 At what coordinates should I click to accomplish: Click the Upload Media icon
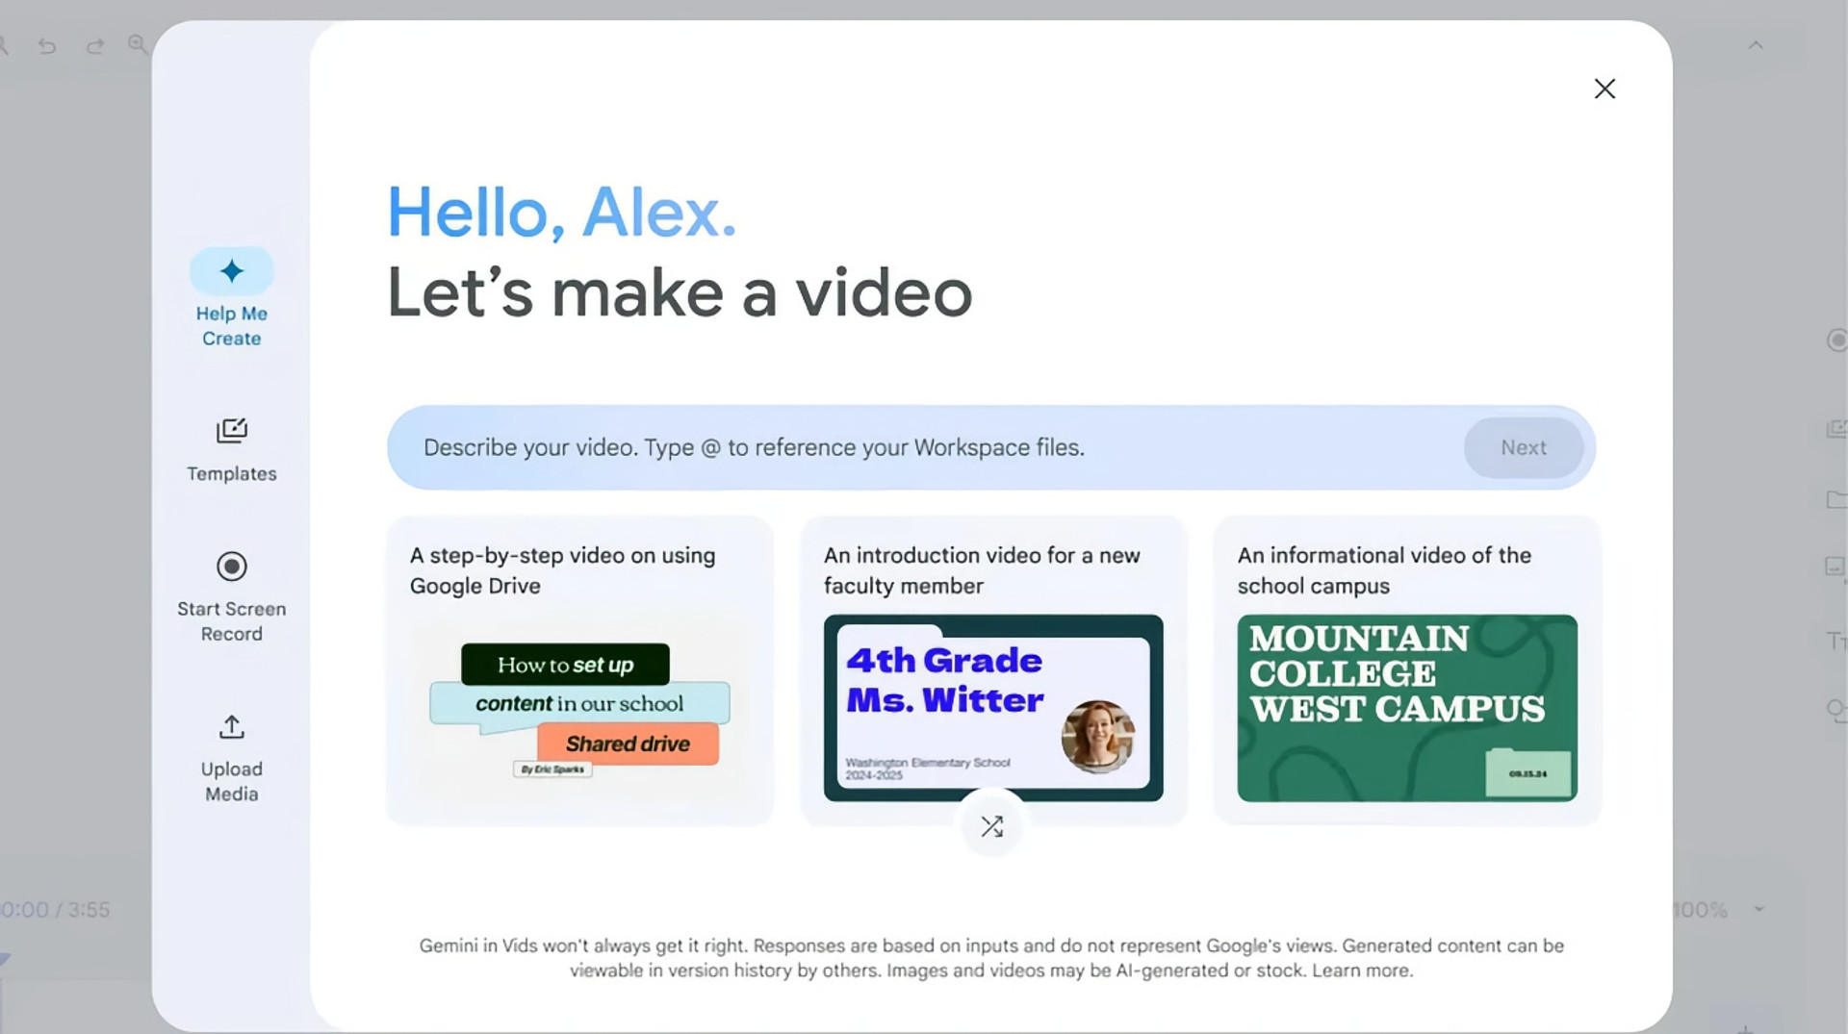coord(231,727)
